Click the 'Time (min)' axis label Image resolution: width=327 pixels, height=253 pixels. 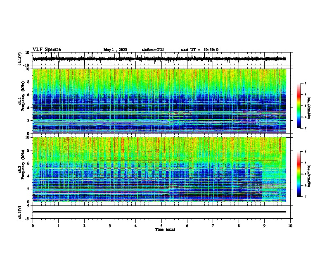coord(165,229)
